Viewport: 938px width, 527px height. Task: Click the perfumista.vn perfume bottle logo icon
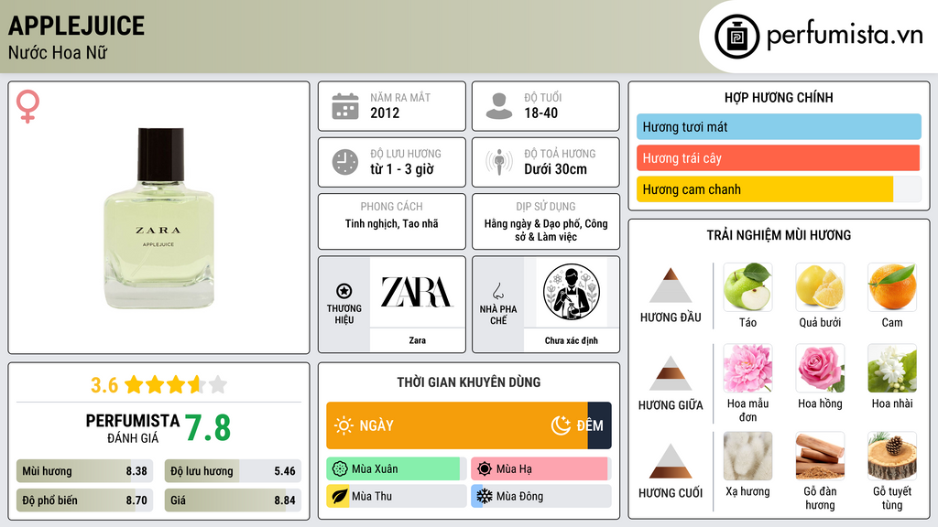click(x=737, y=37)
